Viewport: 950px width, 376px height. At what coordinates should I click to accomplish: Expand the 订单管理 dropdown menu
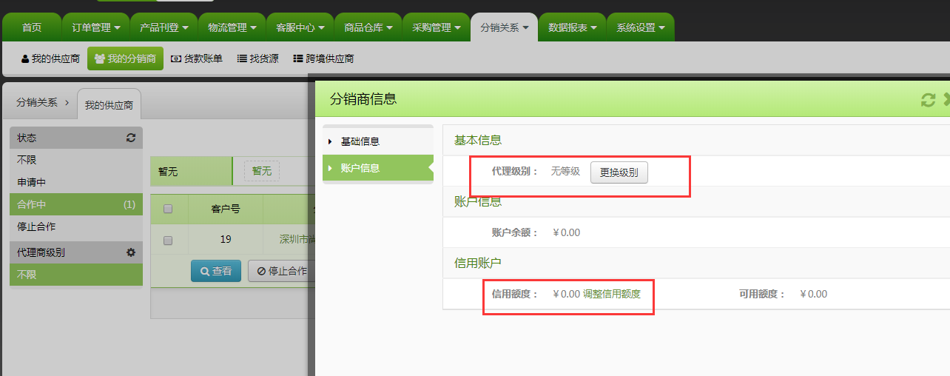[95, 27]
